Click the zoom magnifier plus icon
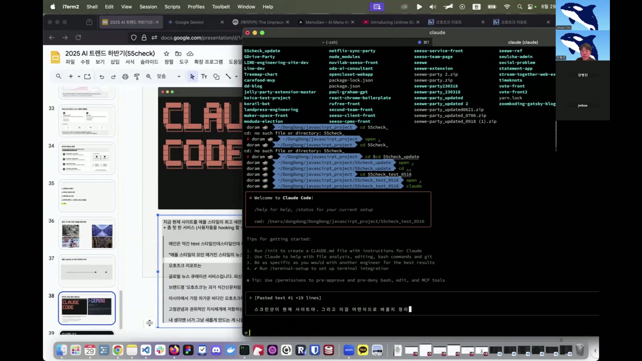The image size is (642, 361). point(148,77)
